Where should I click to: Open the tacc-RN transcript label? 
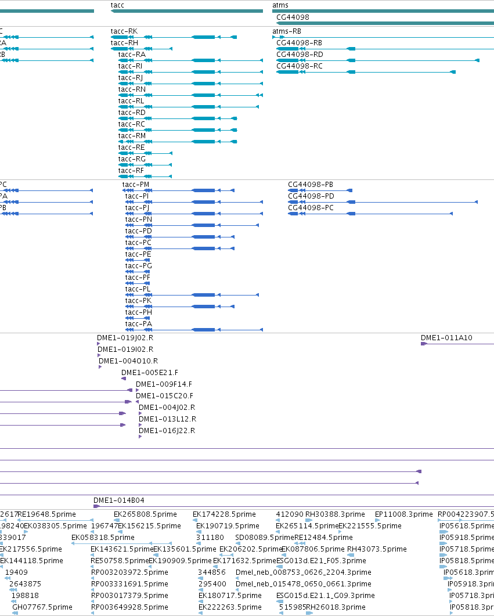point(132,89)
